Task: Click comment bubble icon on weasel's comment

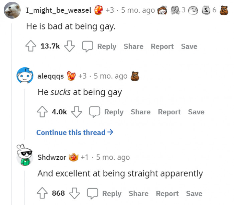Action: pyautogui.click(x=88, y=46)
